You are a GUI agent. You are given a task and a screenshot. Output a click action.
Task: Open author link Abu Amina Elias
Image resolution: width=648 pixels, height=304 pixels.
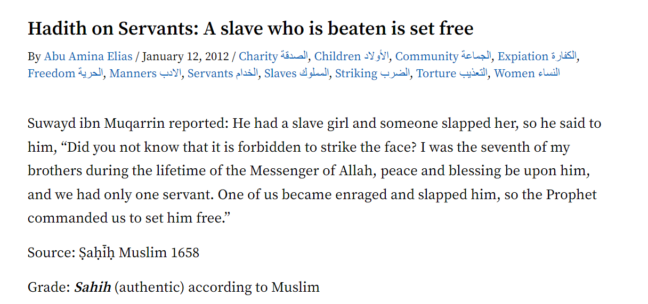(88, 56)
